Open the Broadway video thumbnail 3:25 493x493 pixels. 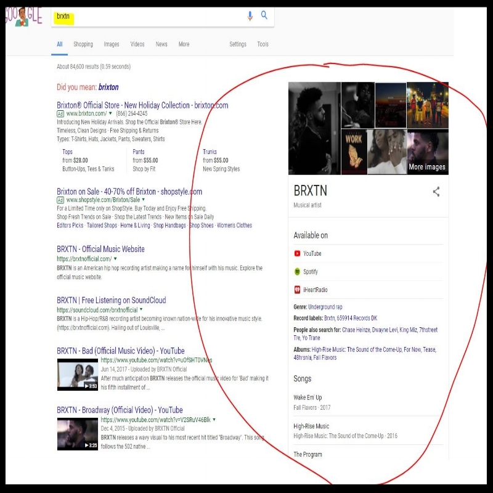click(78, 434)
